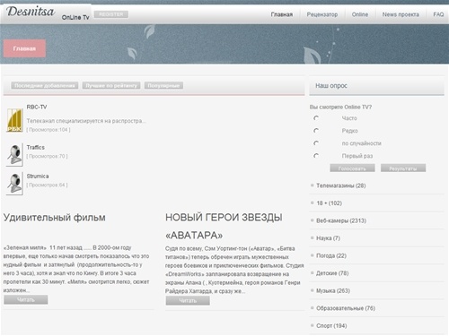
Task: Open the 'Детские (78)' category
Action: pos(332,273)
